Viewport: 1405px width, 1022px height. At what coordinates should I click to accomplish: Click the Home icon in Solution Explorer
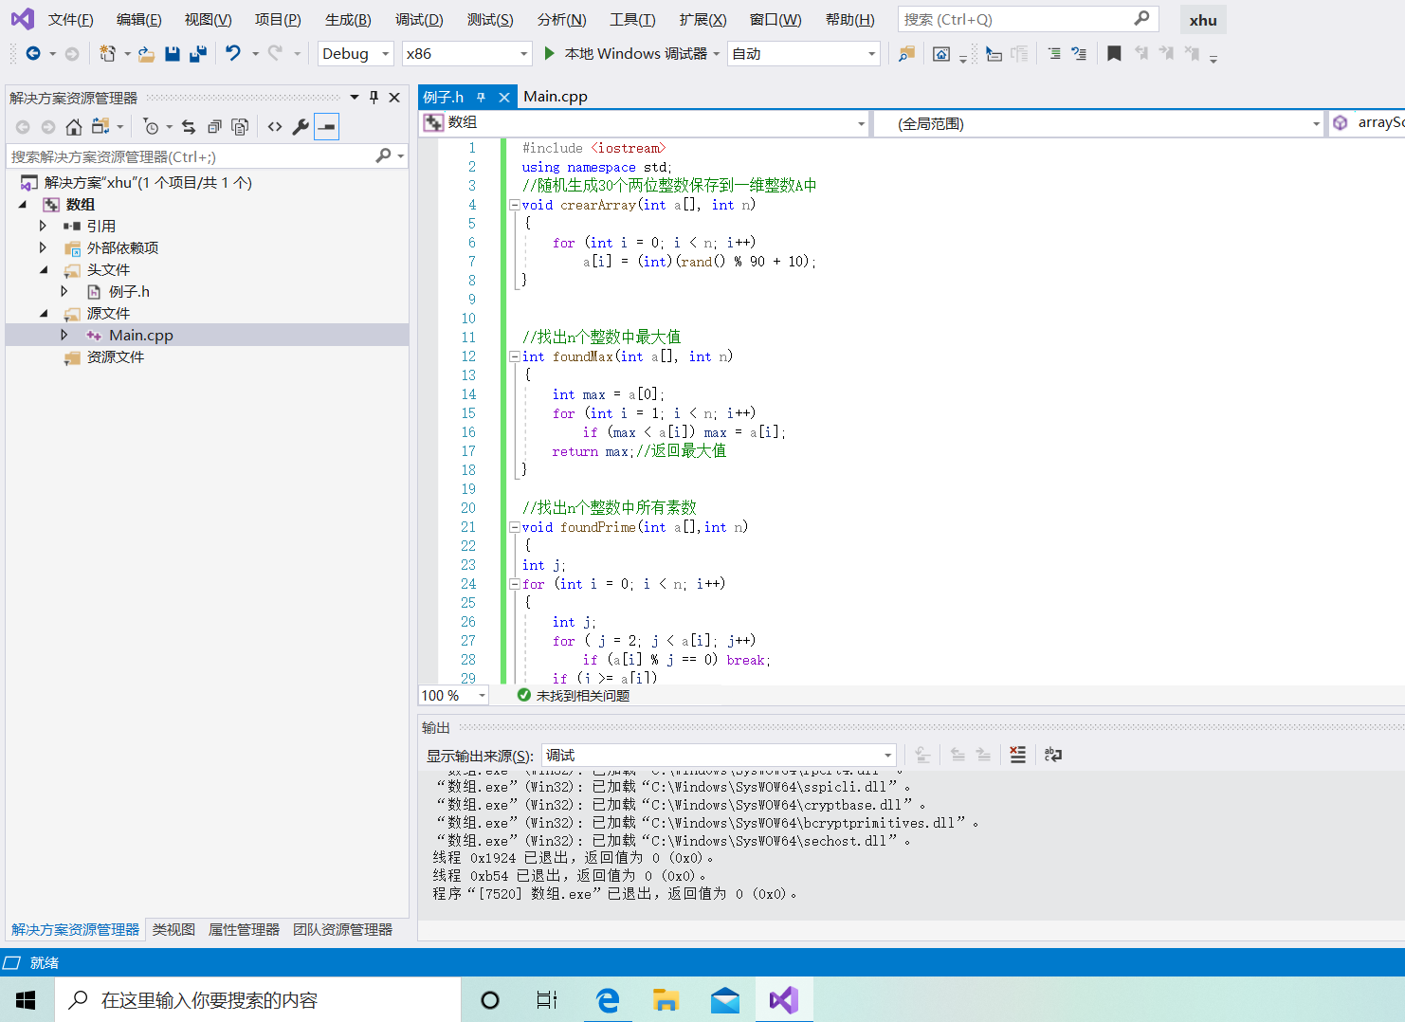73,126
